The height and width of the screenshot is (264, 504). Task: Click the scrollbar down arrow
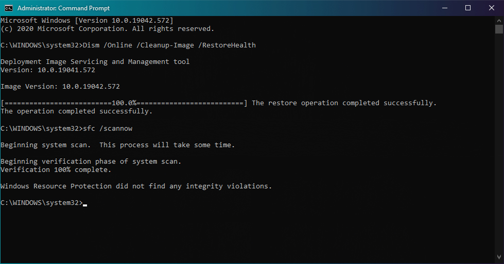coord(499,257)
